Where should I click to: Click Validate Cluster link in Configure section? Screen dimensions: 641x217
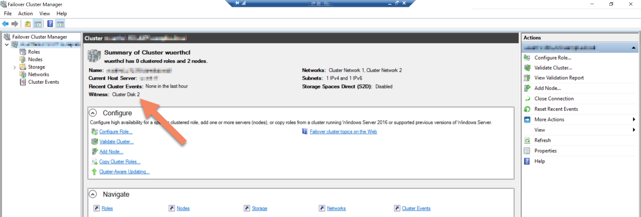click(116, 141)
